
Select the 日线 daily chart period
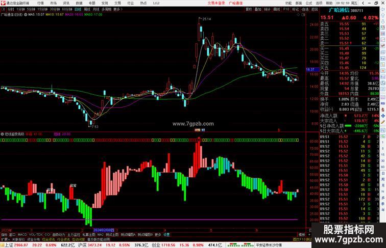point(78,9)
